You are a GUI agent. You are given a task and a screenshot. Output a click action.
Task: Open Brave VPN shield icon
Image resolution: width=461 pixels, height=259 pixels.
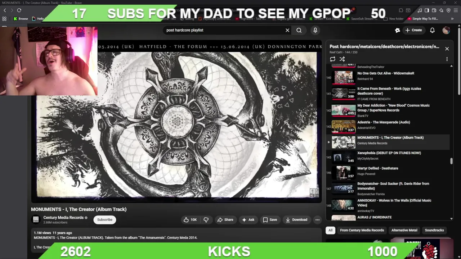click(448, 10)
